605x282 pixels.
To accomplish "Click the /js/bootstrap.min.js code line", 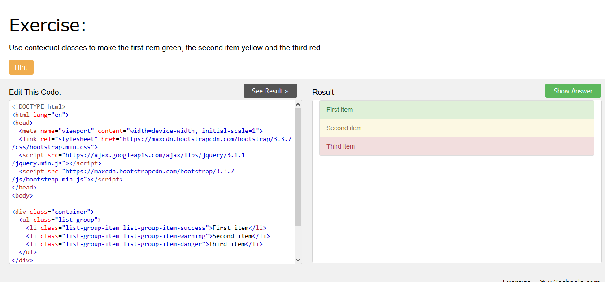I will point(67,179).
